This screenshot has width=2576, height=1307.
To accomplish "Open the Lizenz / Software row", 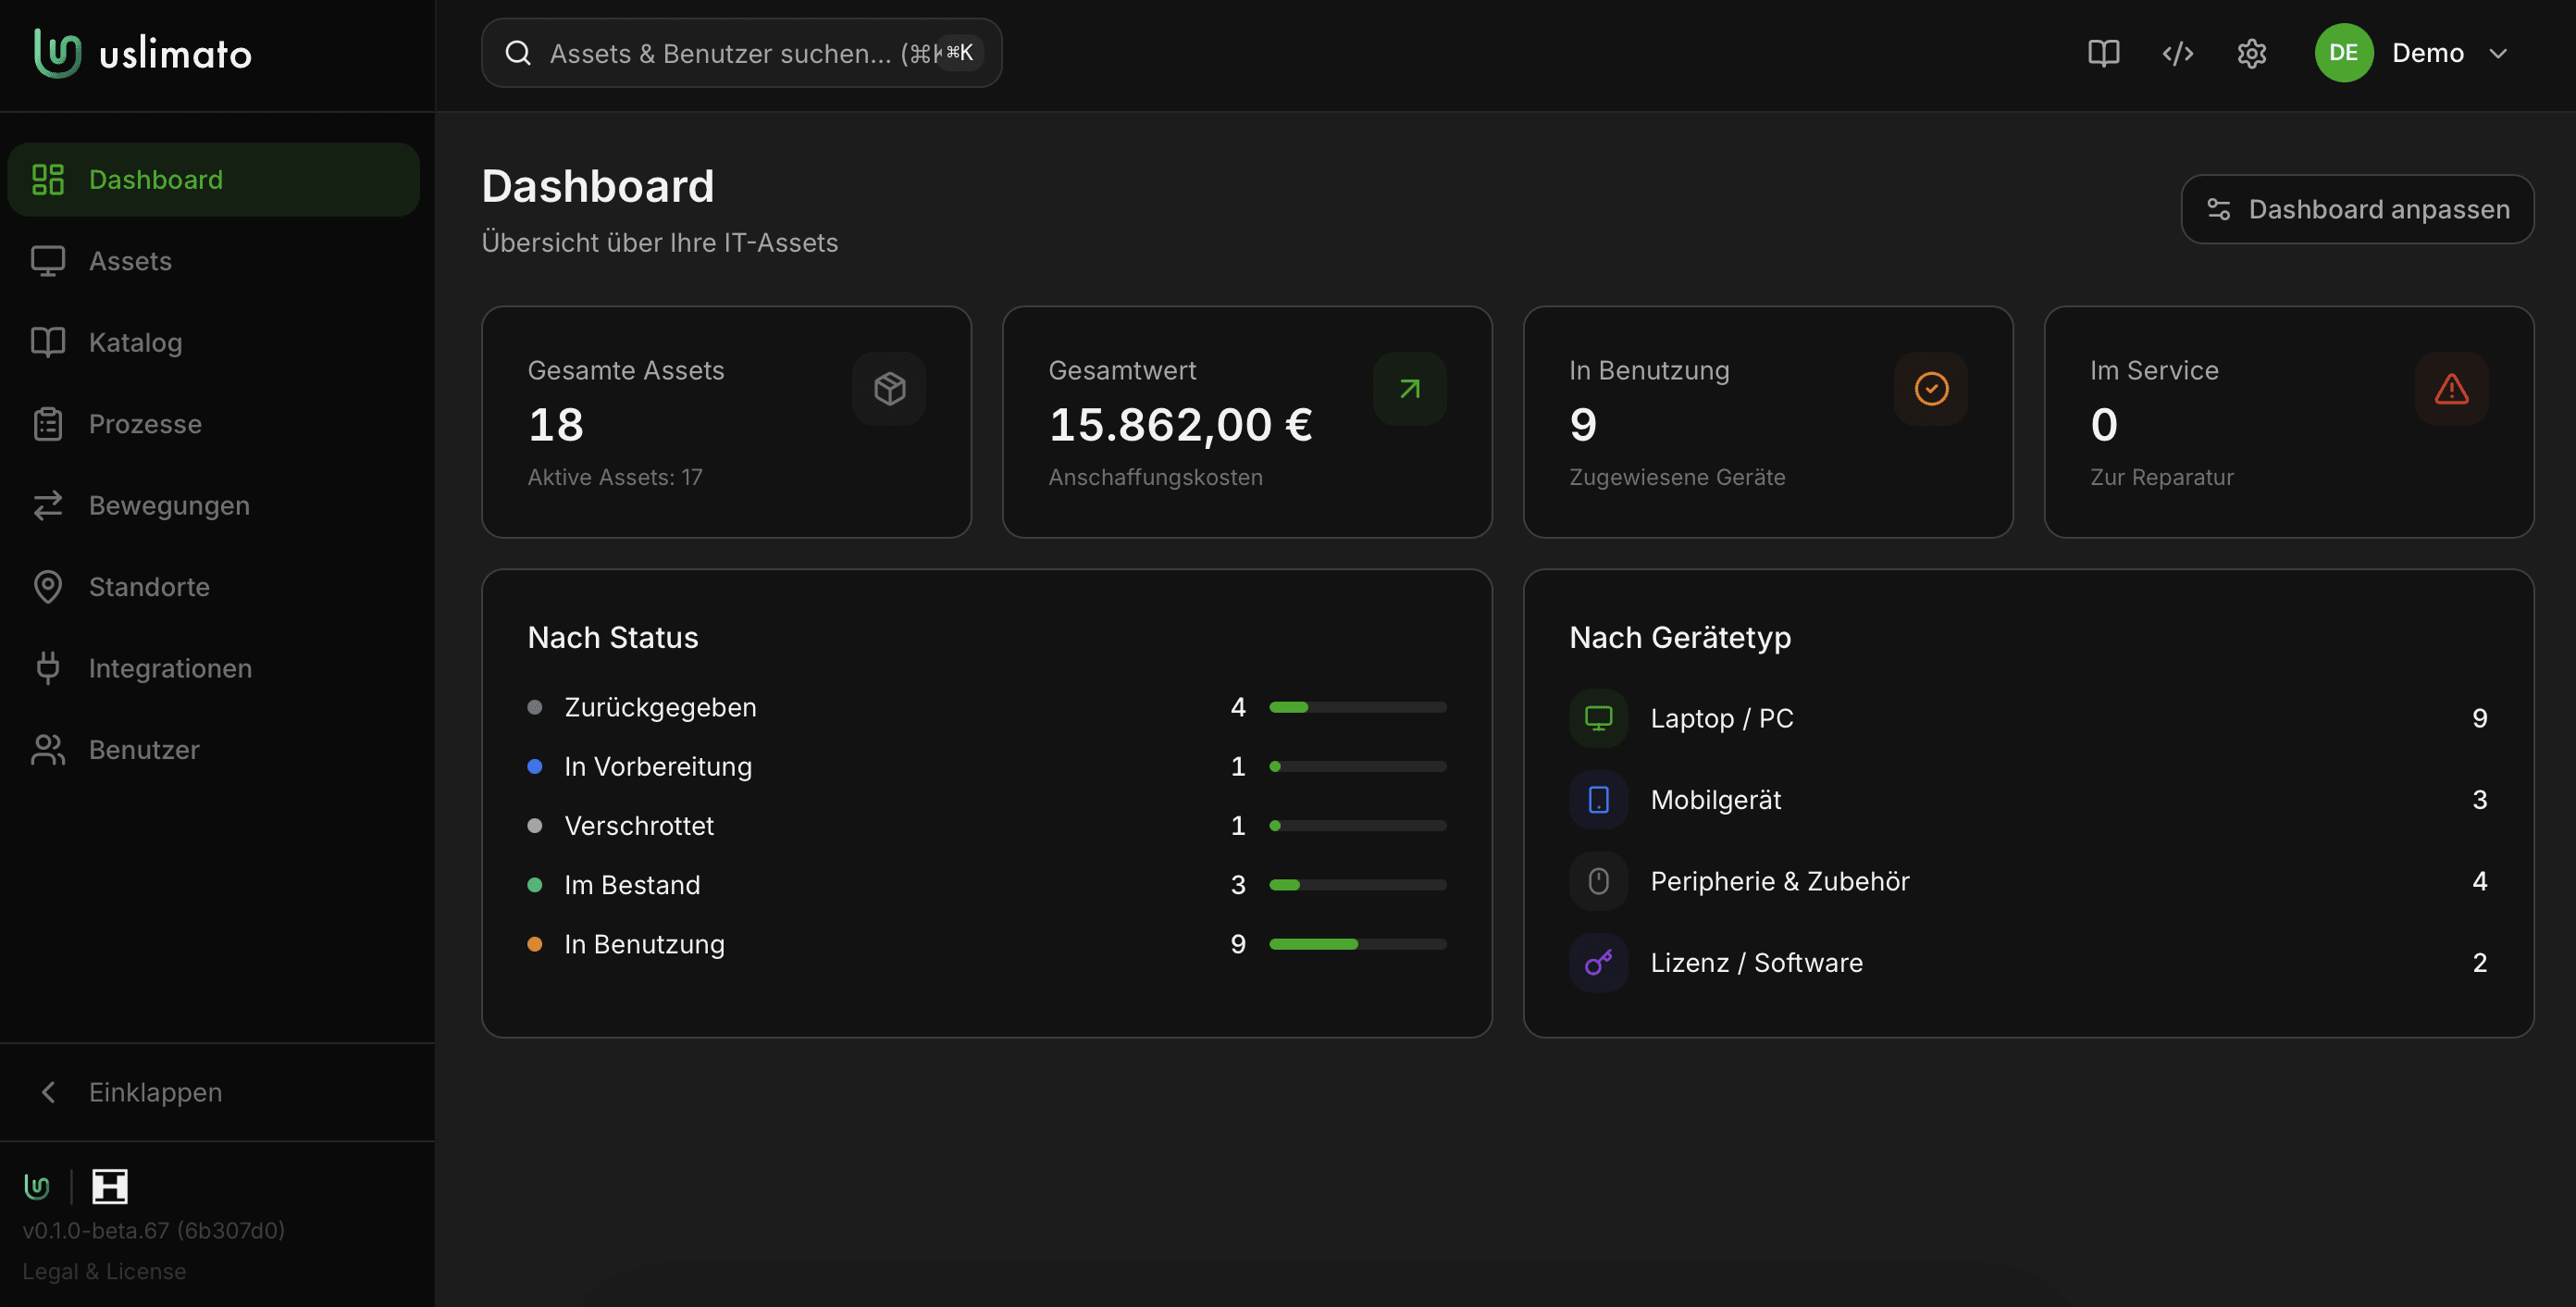I will pos(2028,963).
